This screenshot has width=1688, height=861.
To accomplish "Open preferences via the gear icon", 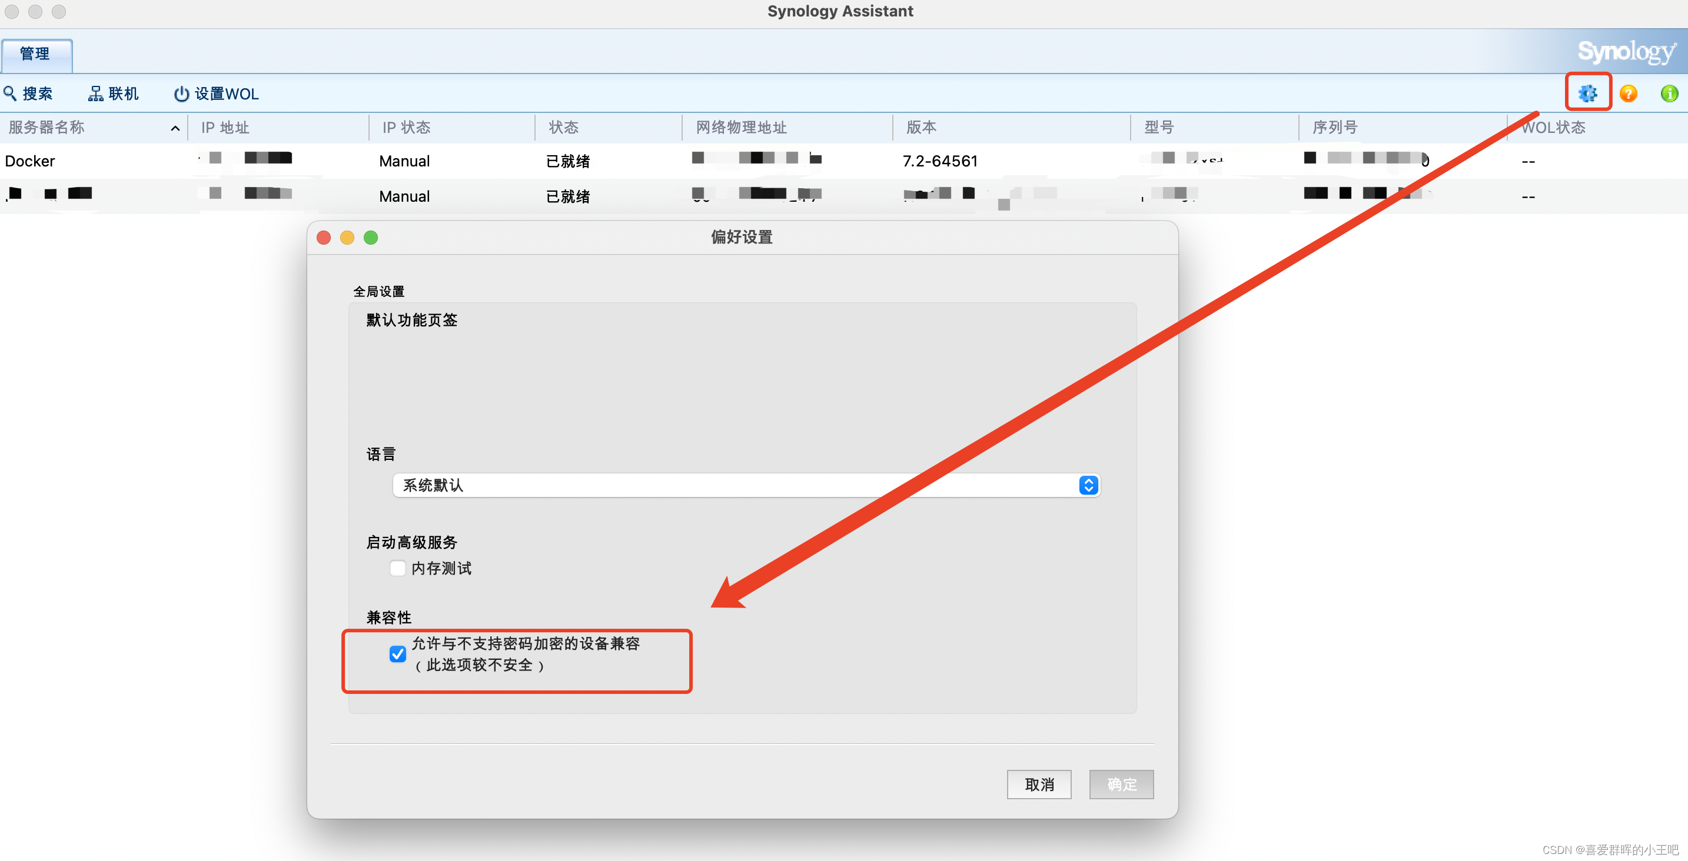I will click(x=1587, y=93).
